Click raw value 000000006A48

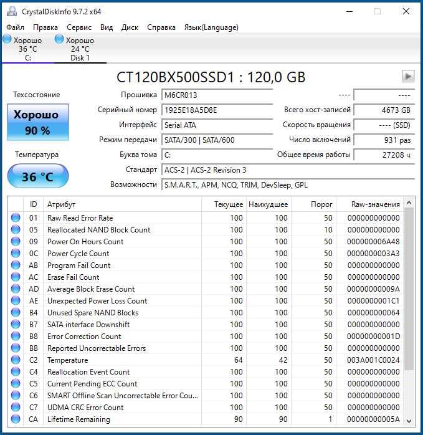click(373, 242)
